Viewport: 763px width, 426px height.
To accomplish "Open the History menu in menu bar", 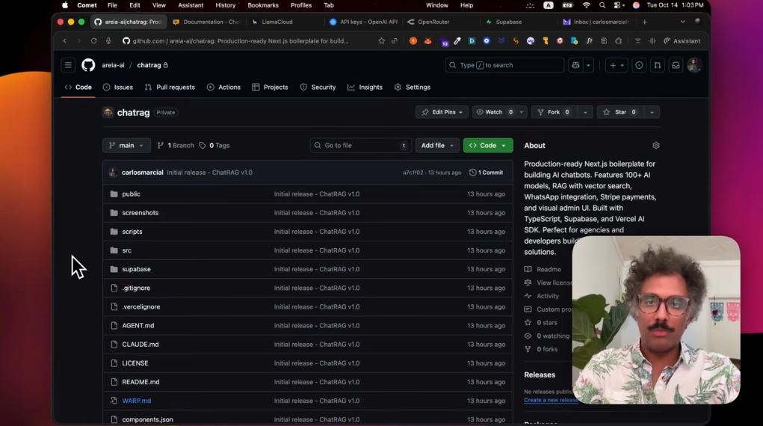I will click(x=225, y=5).
